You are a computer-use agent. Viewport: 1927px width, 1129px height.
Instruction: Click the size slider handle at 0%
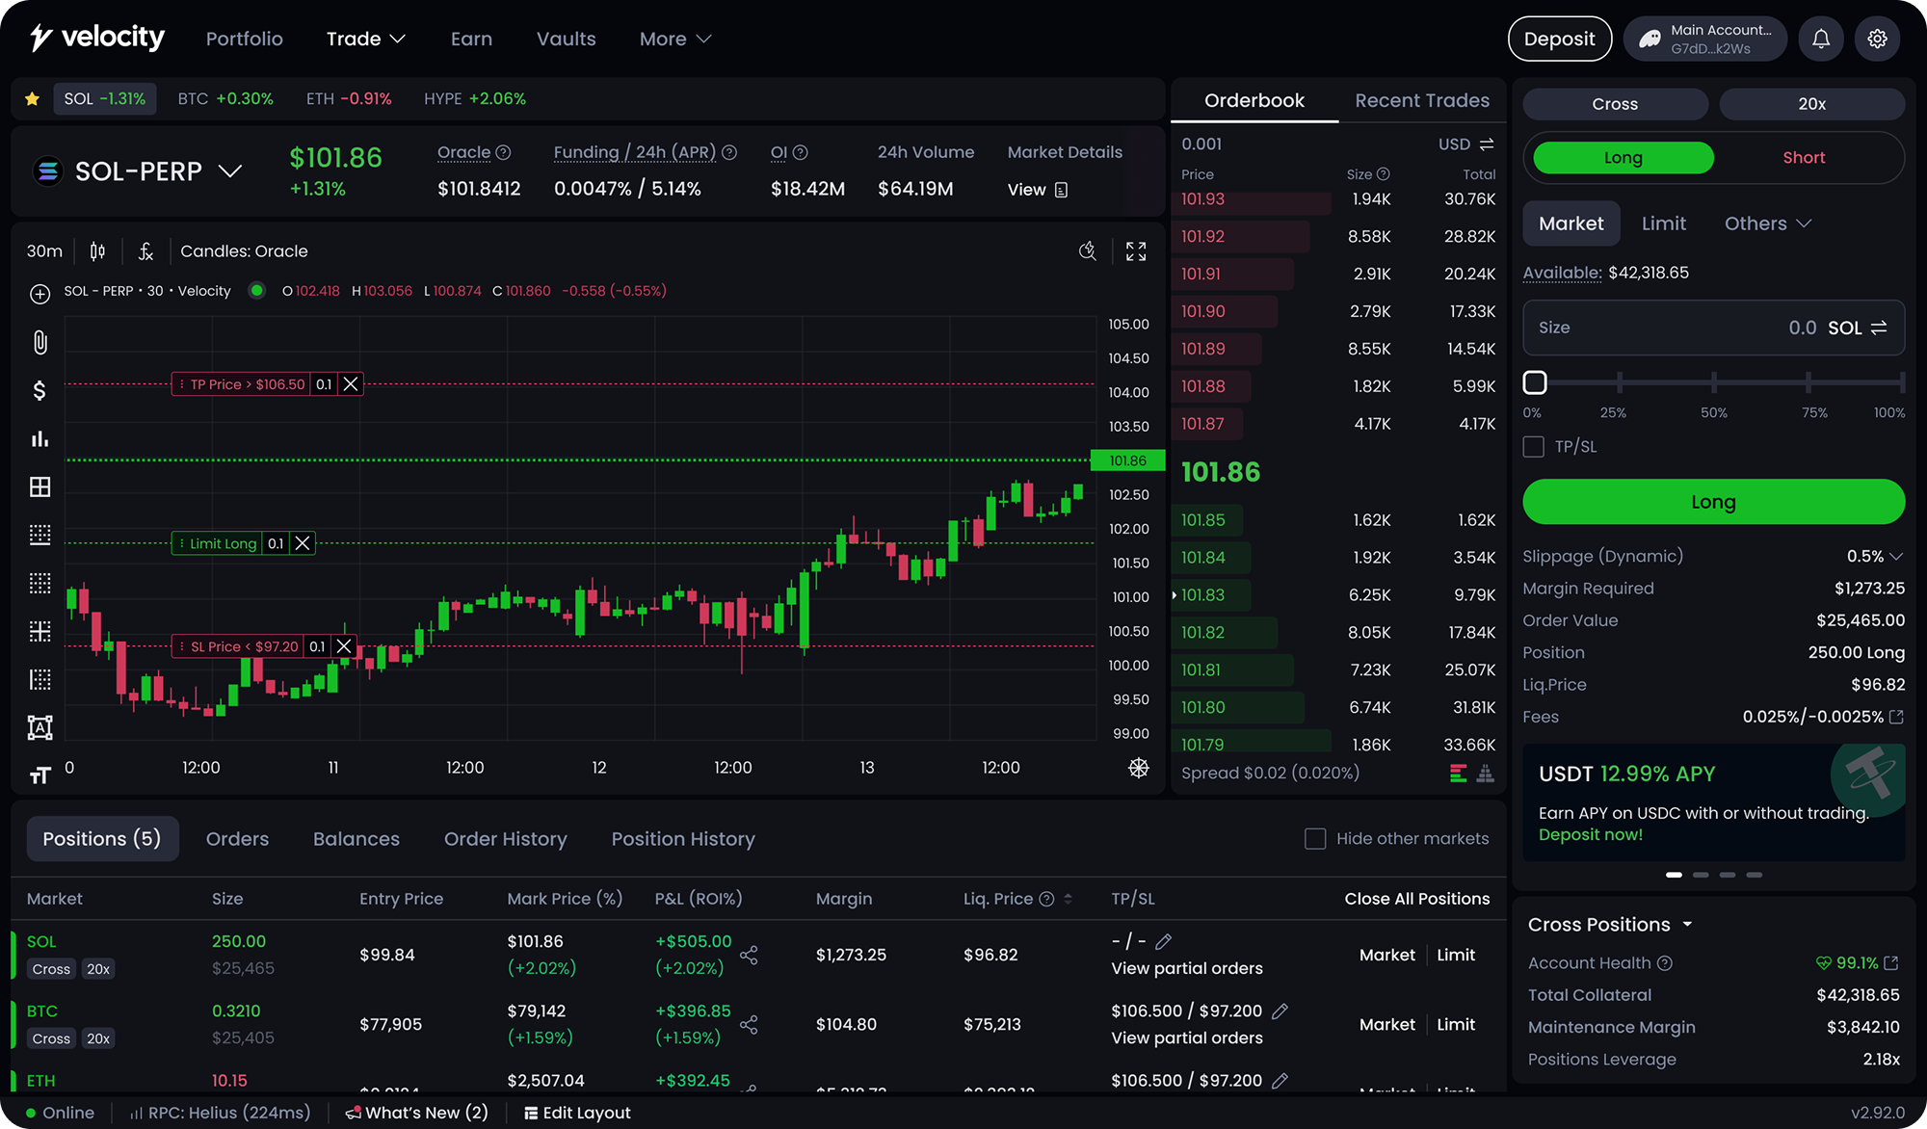1535,382
